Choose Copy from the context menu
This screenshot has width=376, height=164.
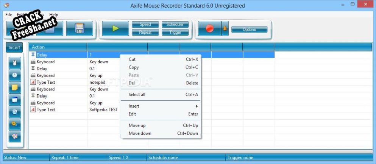pos(134,67)
